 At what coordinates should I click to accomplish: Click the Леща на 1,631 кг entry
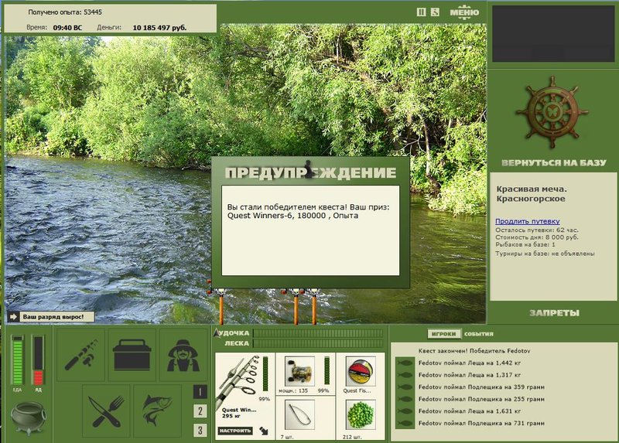pyautogui.click(x=470, y=411)
